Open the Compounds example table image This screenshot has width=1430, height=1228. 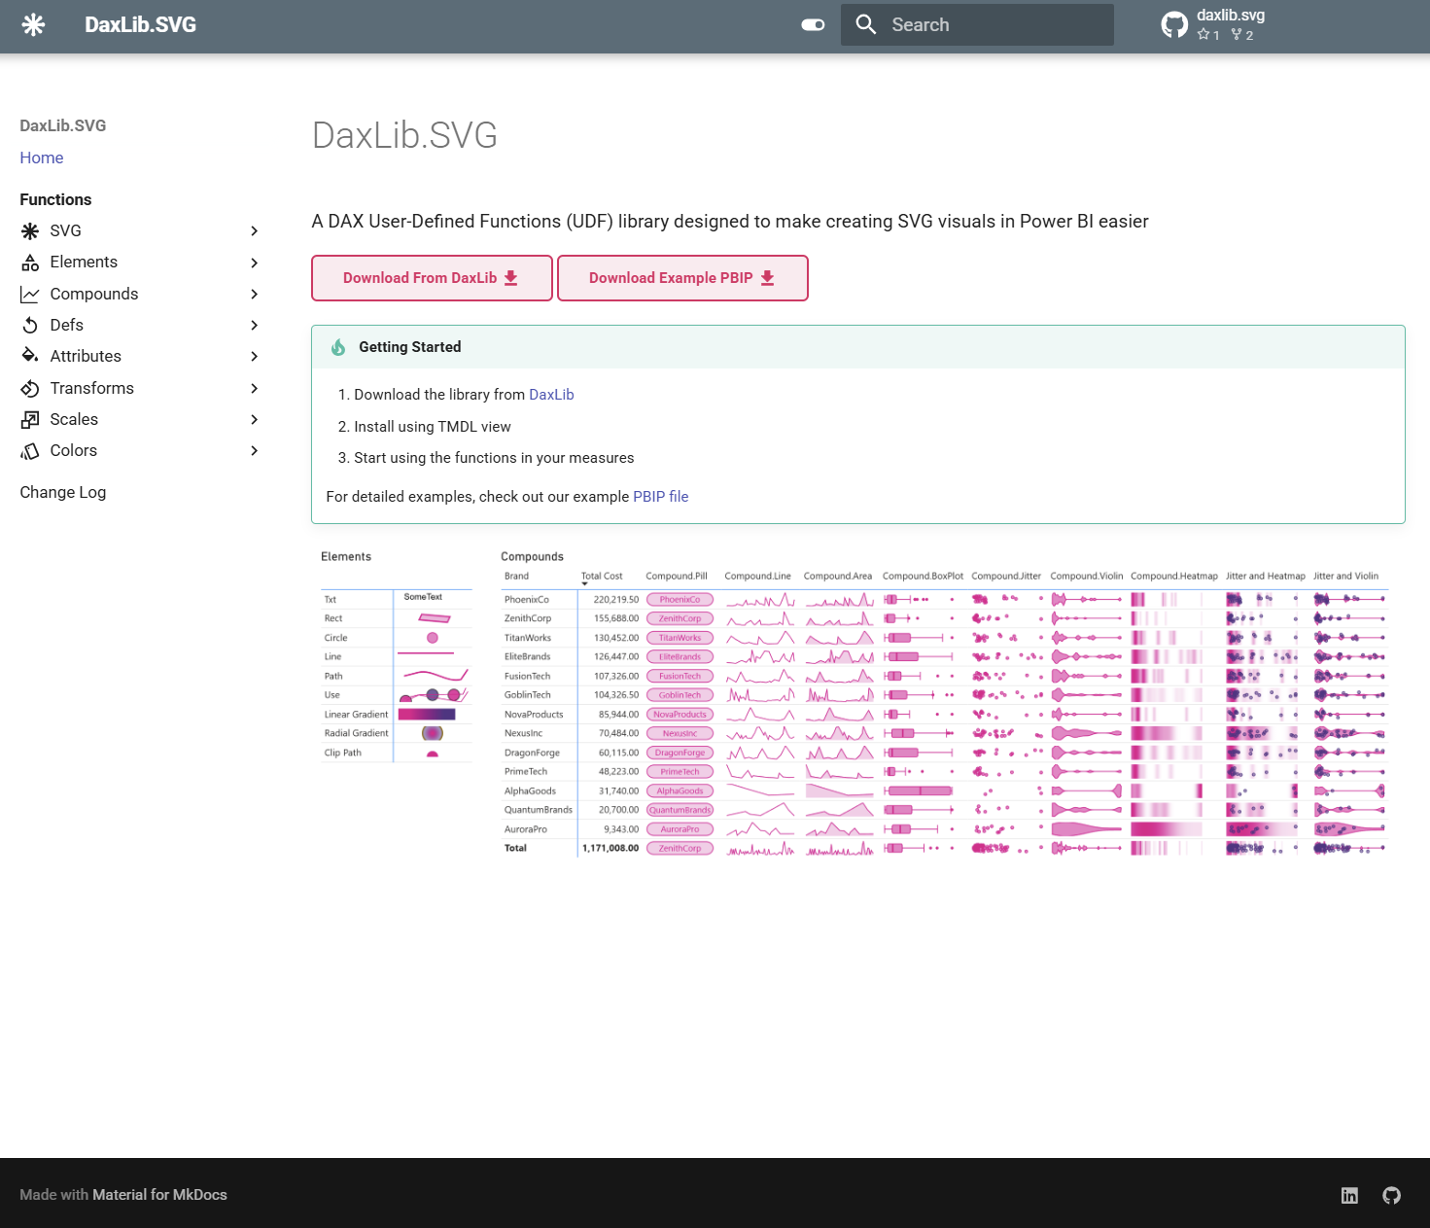click(x=943, y=705)
